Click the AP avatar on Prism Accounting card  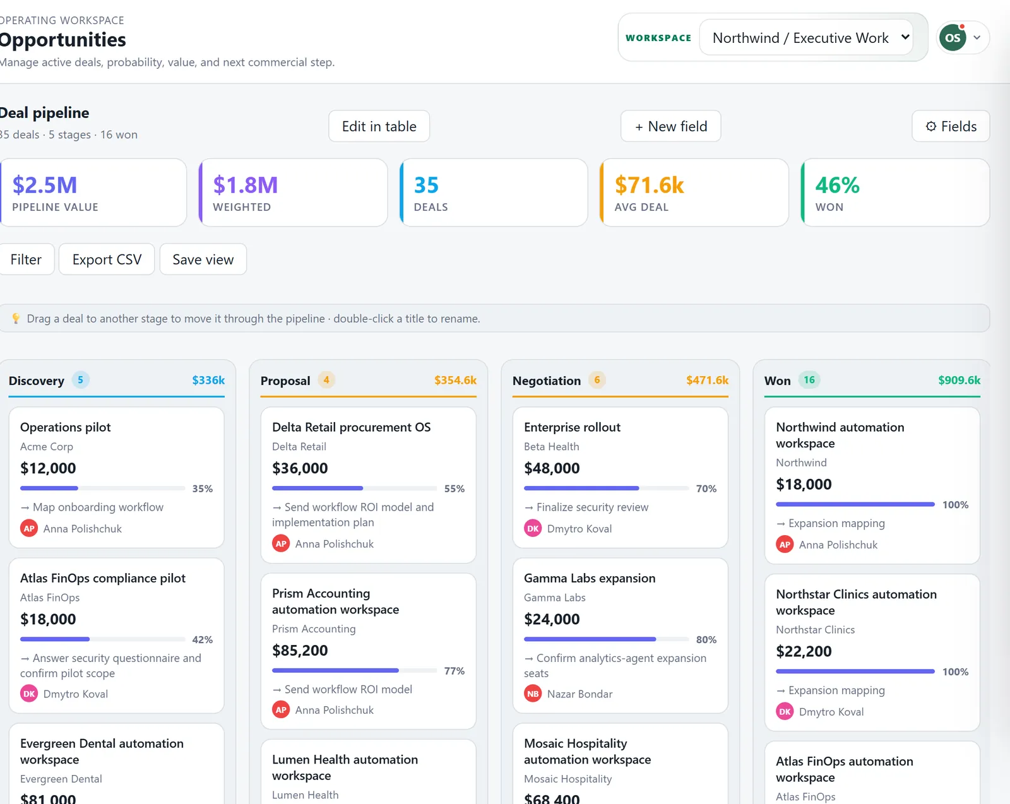[x=281, y=710]
